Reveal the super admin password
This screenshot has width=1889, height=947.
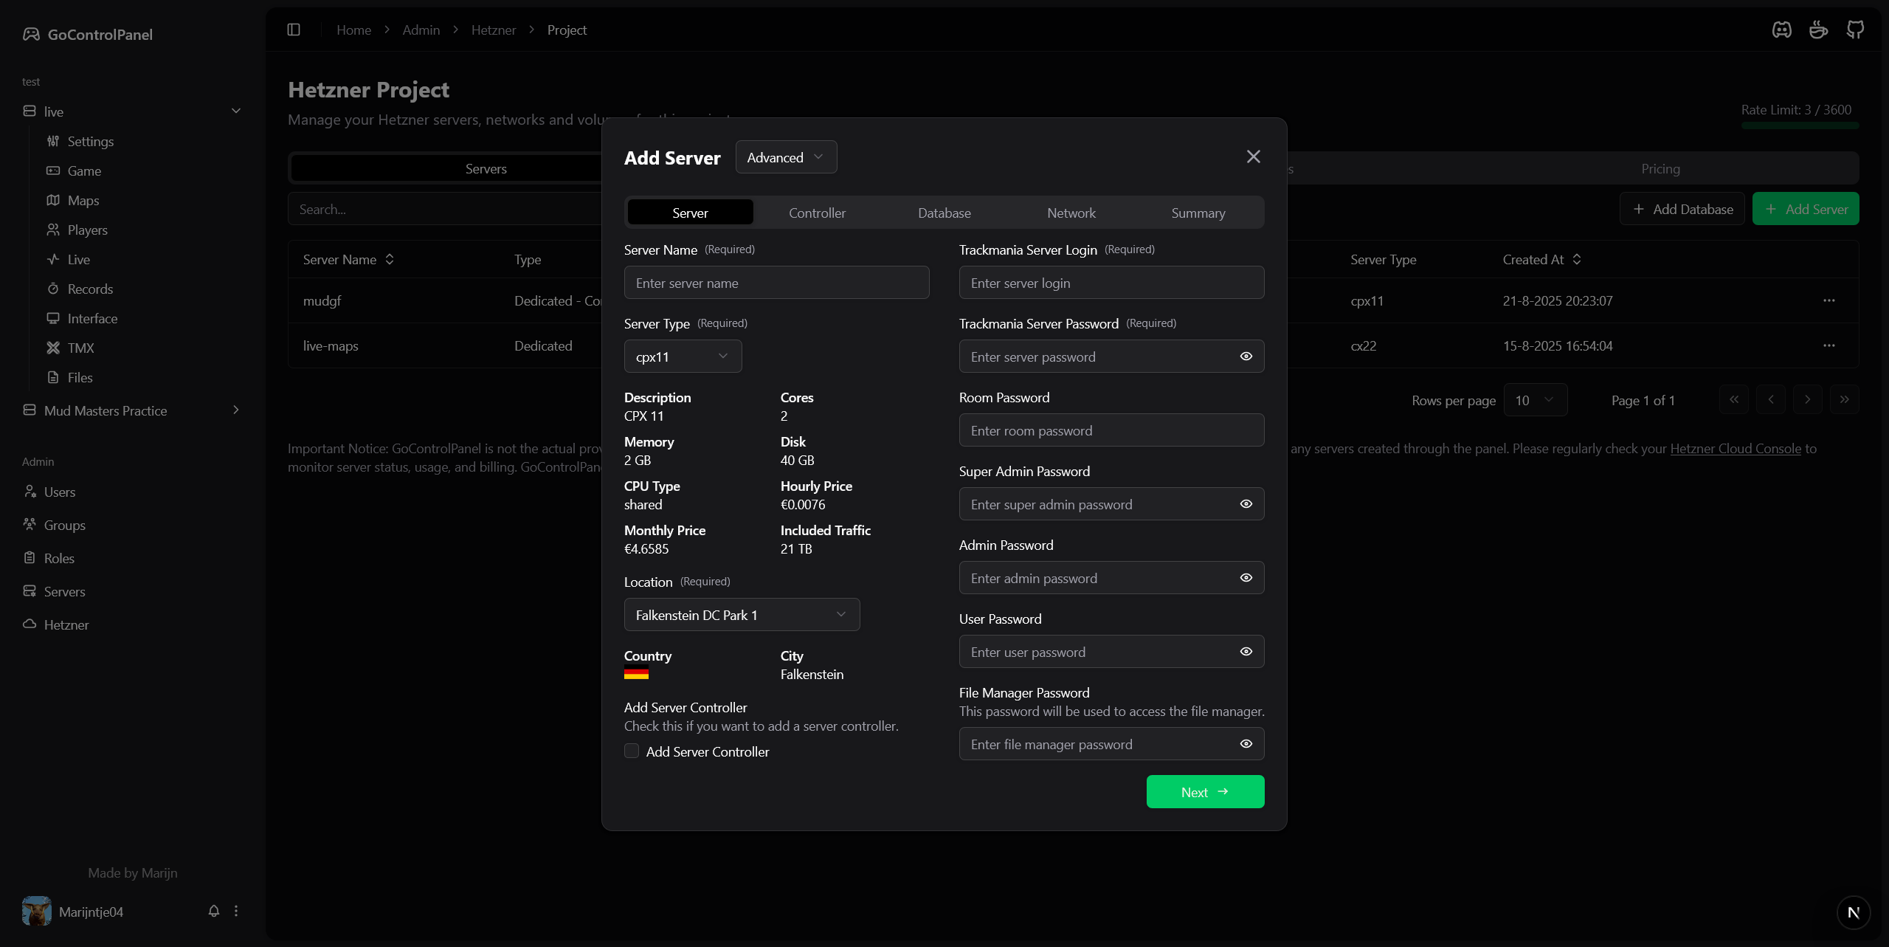[x=1246, y=504]
